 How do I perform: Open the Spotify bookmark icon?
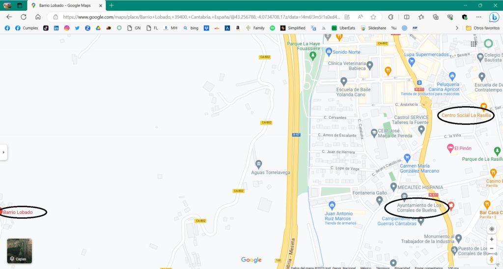click(x=272, y=28)
